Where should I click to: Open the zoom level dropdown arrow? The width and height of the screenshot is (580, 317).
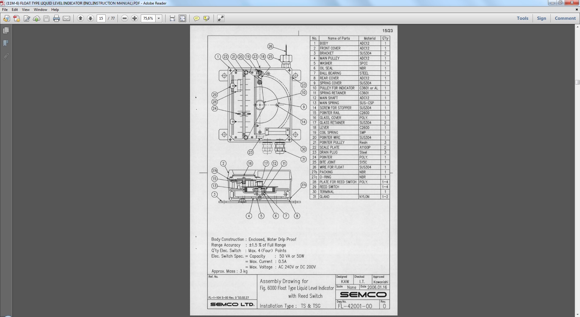pos(159,18)
